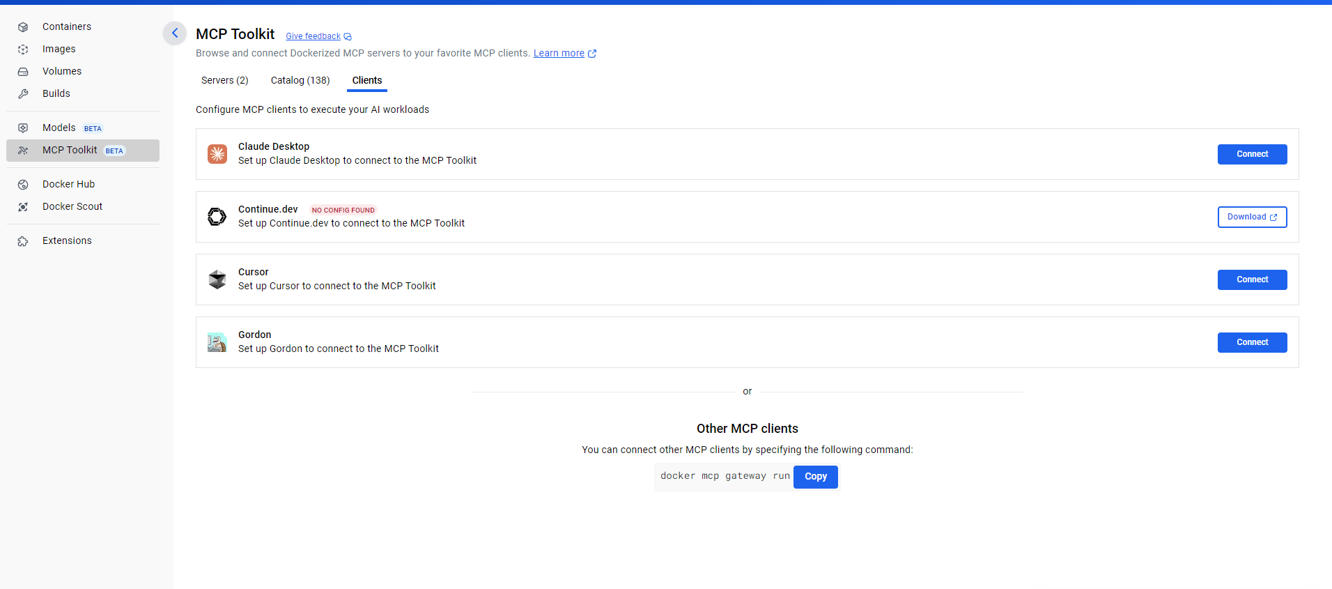Image resolution: width=1332 pixels, height=589 pixels.
Task: Click the Models icon in sidebar
Action: click(x=23, y=128)
